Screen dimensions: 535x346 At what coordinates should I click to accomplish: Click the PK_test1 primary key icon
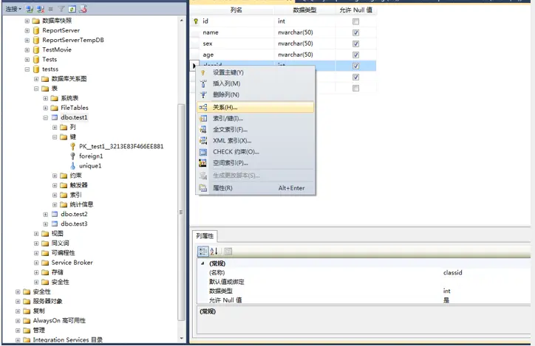tap(72, 146)
